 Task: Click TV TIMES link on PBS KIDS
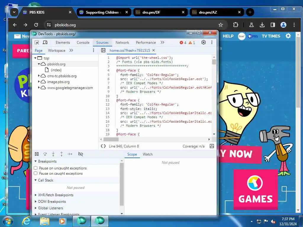pyautogui.click(x=271, y=36)
